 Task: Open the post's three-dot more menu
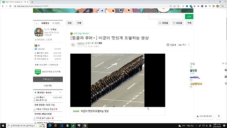[189, 45]
